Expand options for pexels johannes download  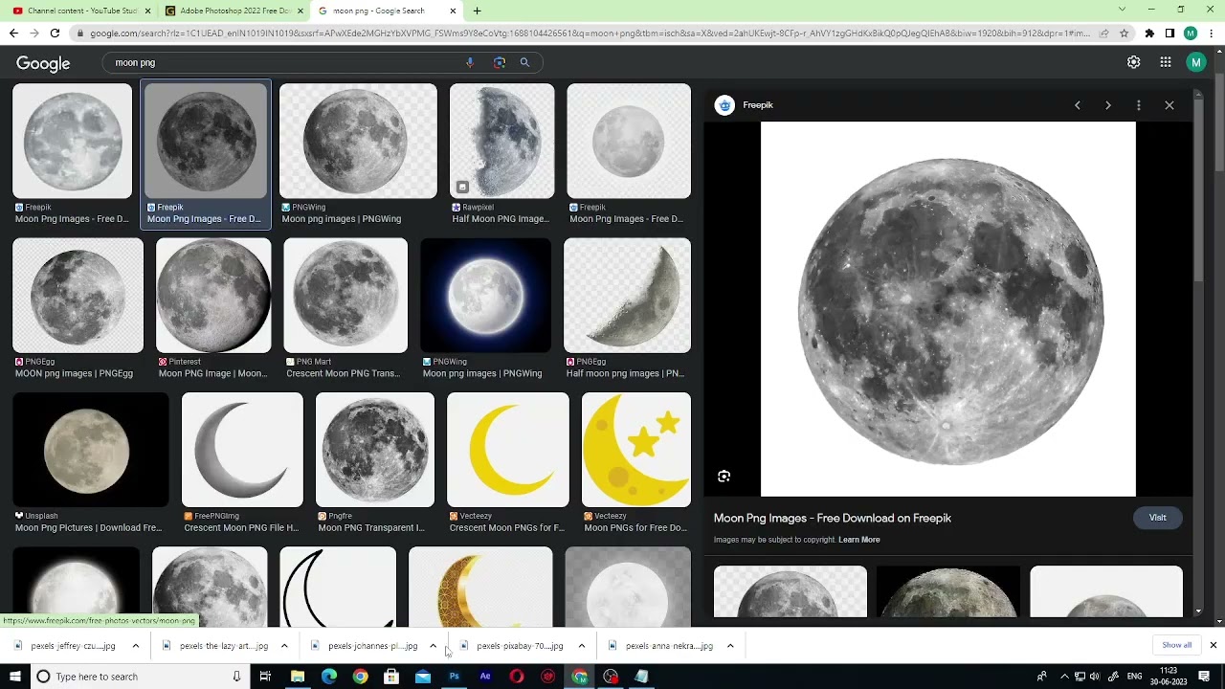pos(433,646)
